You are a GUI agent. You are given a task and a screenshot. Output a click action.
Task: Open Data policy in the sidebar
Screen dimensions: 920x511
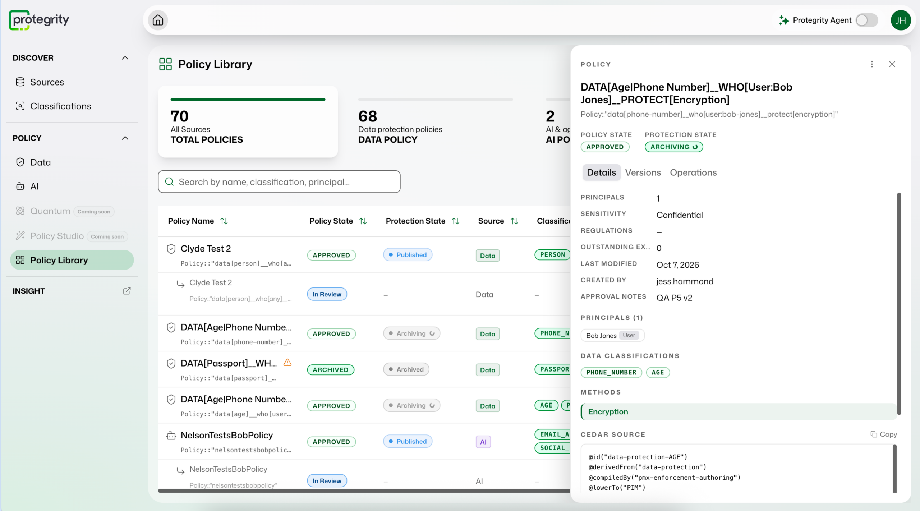(72, 162)
